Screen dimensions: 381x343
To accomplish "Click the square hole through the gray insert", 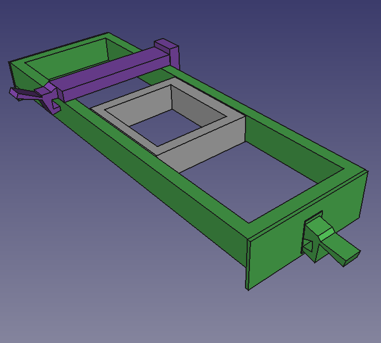I will tap(166, 128).
